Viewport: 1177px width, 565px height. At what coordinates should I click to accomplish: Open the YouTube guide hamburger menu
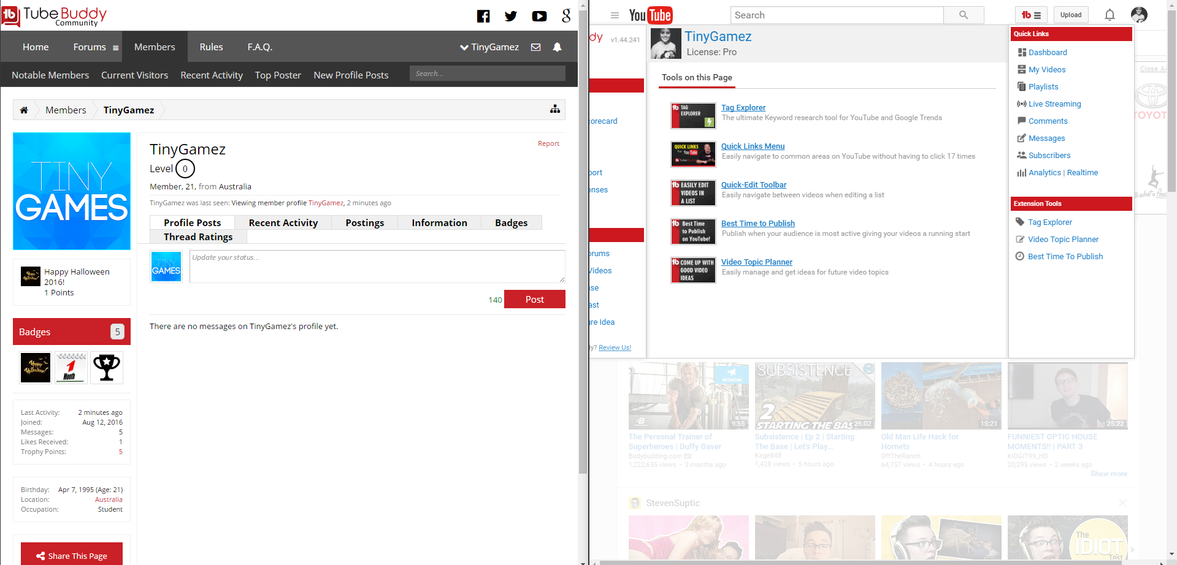(615, 15)
